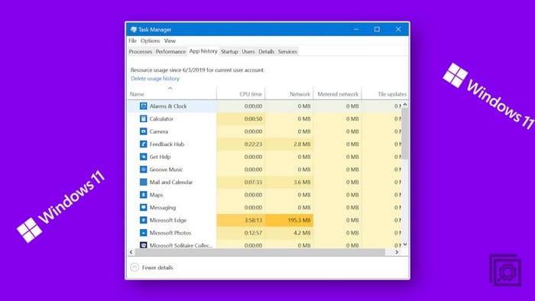Switch to the Startup tab
This screenshot has height=301, width=535.
[x=229, y=51]
